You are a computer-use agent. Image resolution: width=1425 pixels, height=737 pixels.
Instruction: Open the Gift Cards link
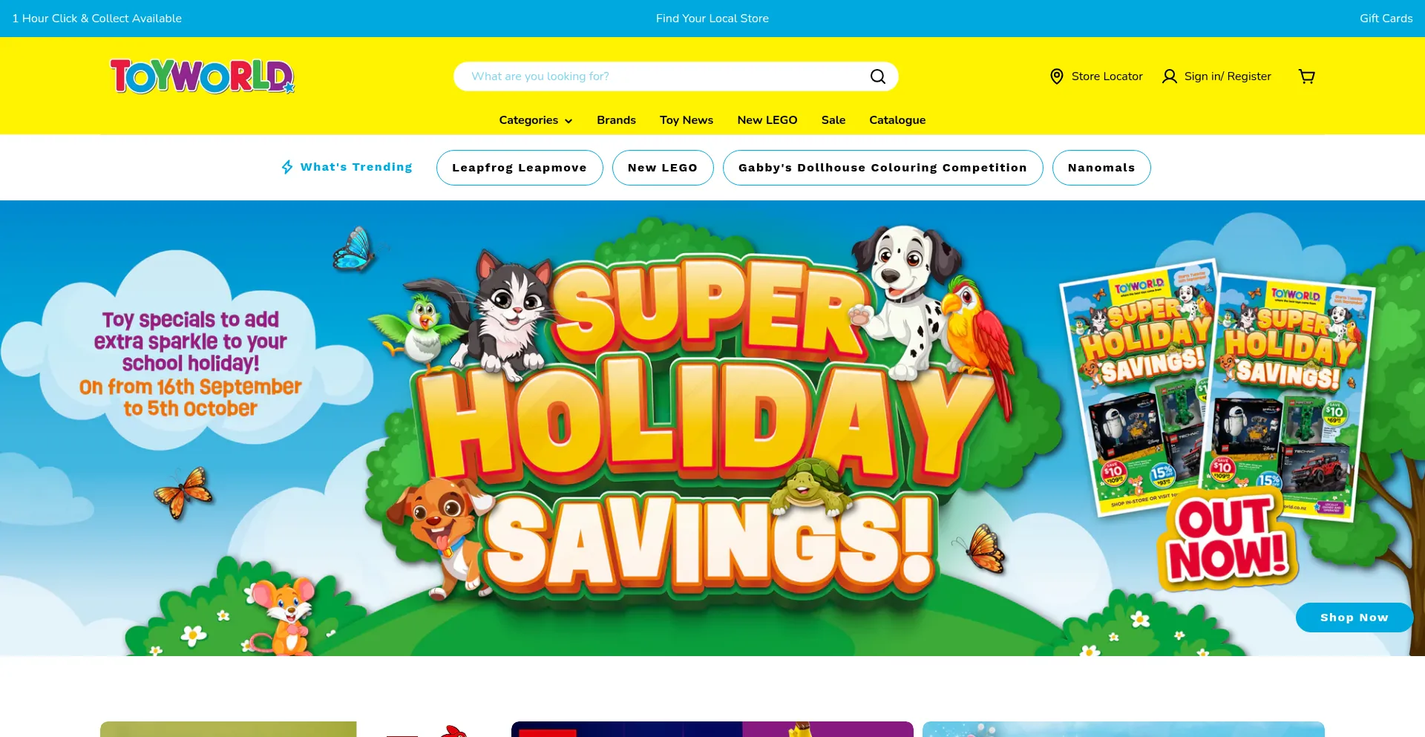1386,19
